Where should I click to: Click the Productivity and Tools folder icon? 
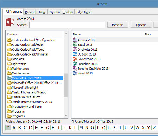click(9, 107)
